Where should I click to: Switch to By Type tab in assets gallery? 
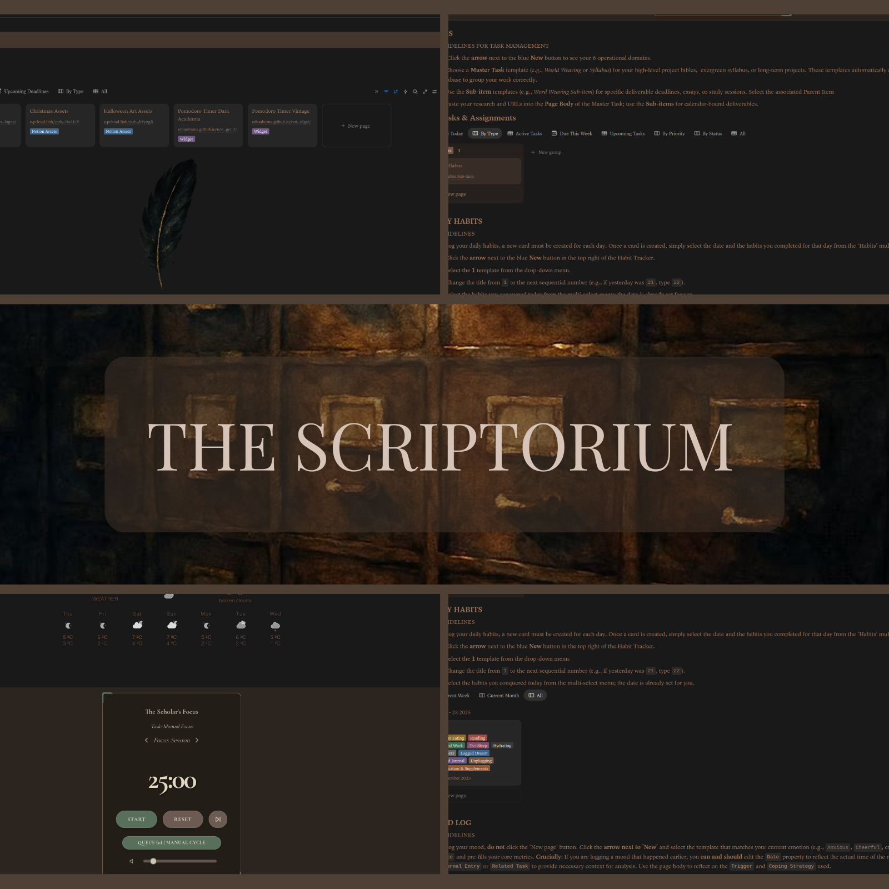point(71,91)
